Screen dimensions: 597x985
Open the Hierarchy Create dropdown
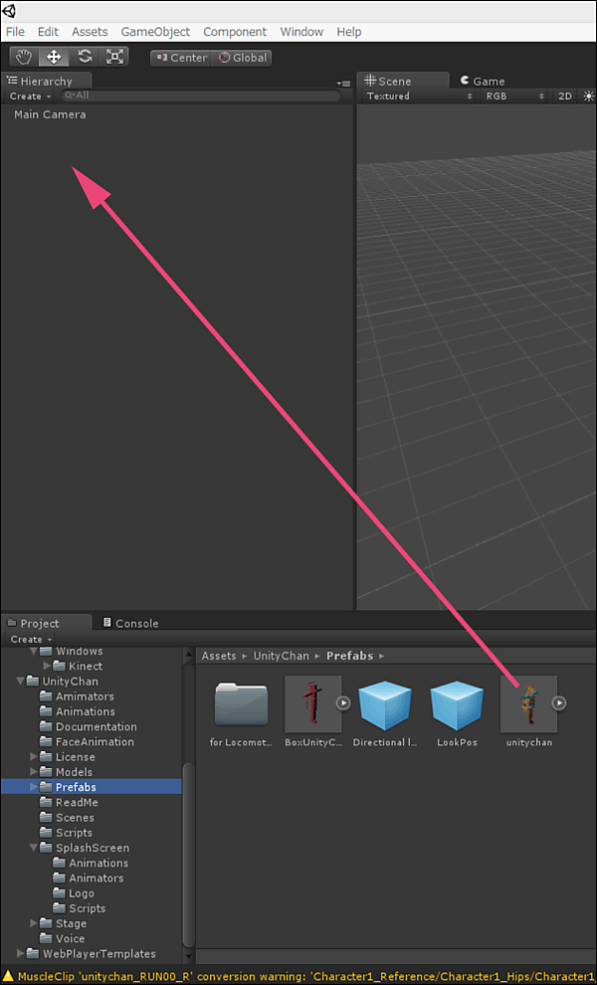[30, 97]
